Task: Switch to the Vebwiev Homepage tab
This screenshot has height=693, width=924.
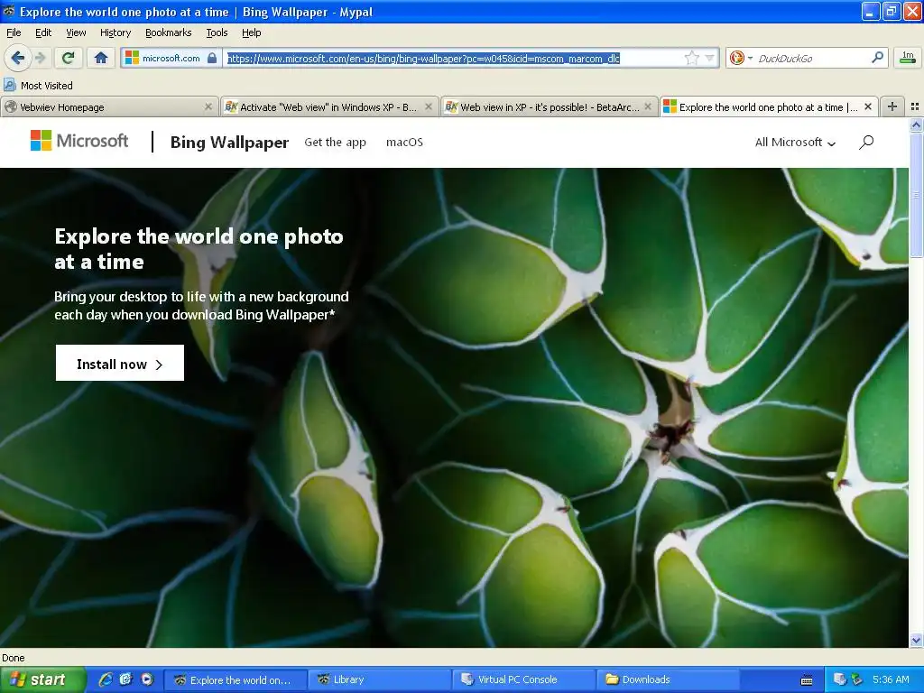Action: (108, 107)
